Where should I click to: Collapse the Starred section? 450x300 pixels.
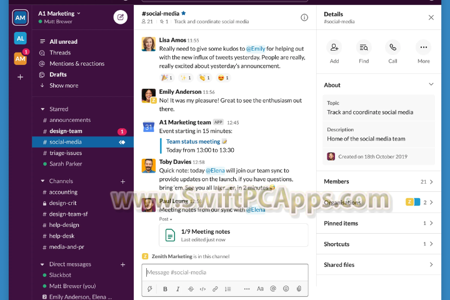pos(42,109)
